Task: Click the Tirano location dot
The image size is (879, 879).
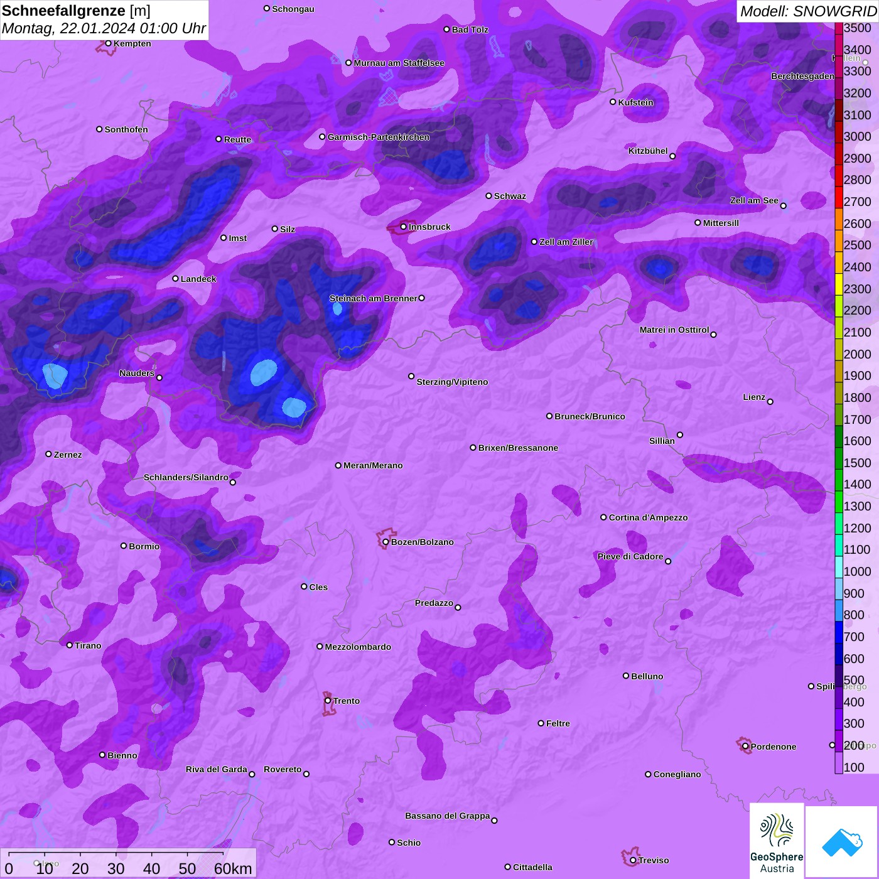Action: pos(70,645)
